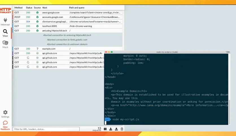Click the Method column header
This screenshot has height=136, width=236.
18,8
